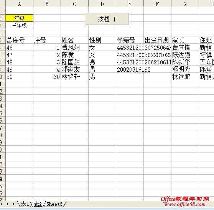Select the cell containing 46
Image resolution: width=214 pixels, height=210 pixels.
(x=20, y=47)
